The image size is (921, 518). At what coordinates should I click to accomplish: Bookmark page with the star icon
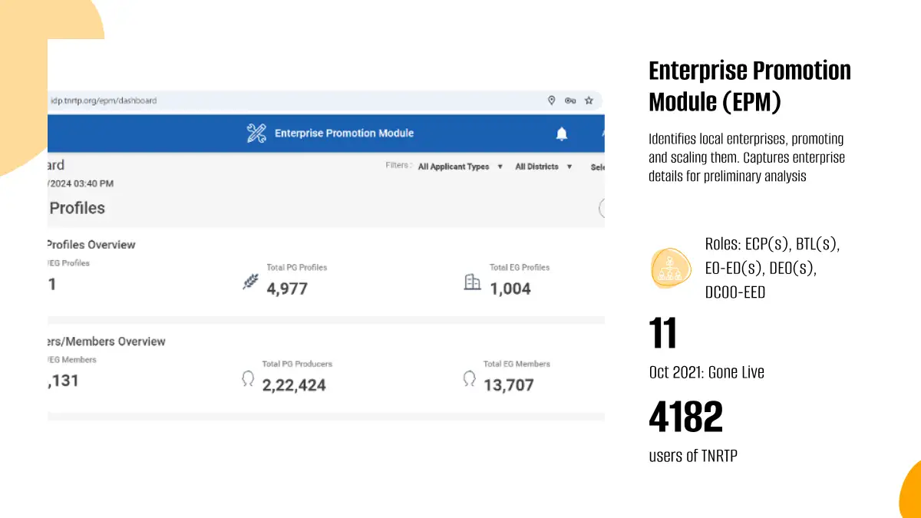tap(589, 101)
